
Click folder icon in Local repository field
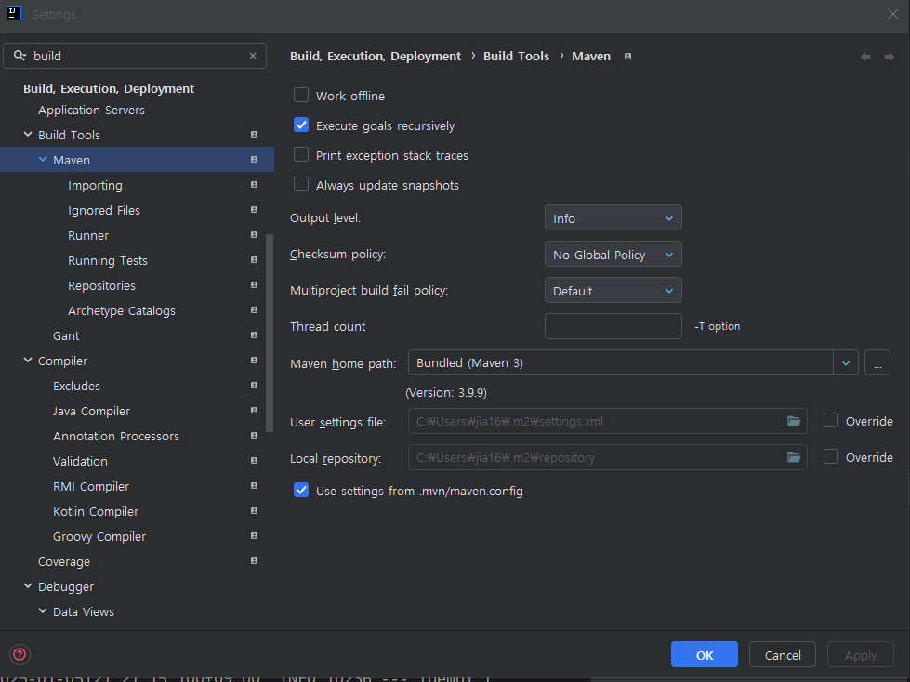tap(794, 457)
